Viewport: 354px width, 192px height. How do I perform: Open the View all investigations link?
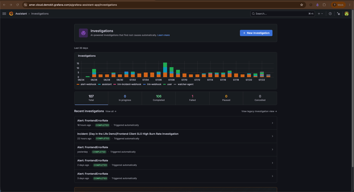[111, 111]
